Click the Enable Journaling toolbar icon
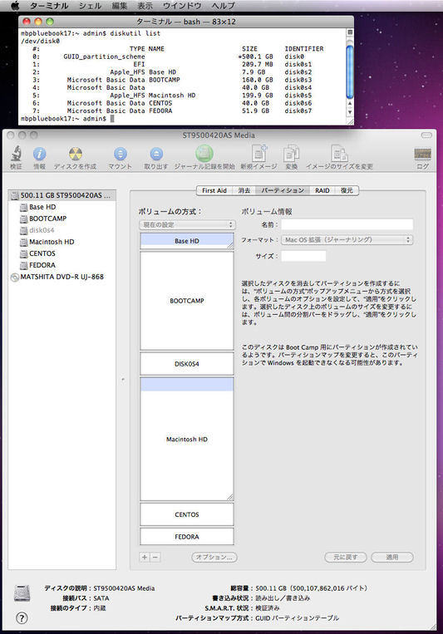 click(204, 153)
